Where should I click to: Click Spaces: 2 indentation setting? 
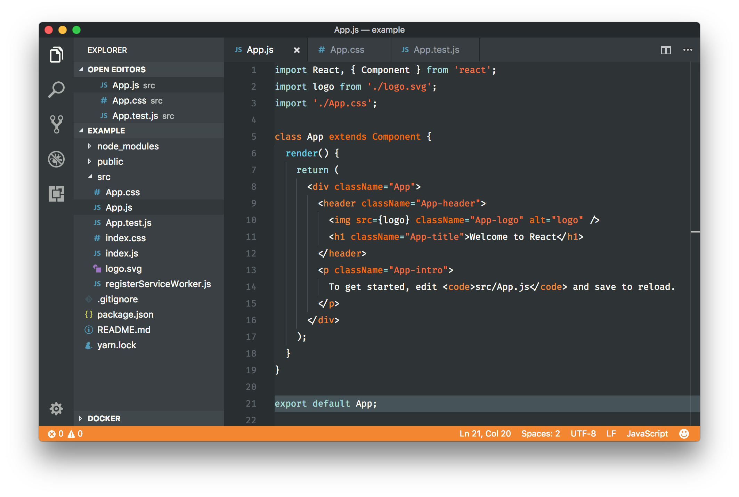(x=541, y=434)
